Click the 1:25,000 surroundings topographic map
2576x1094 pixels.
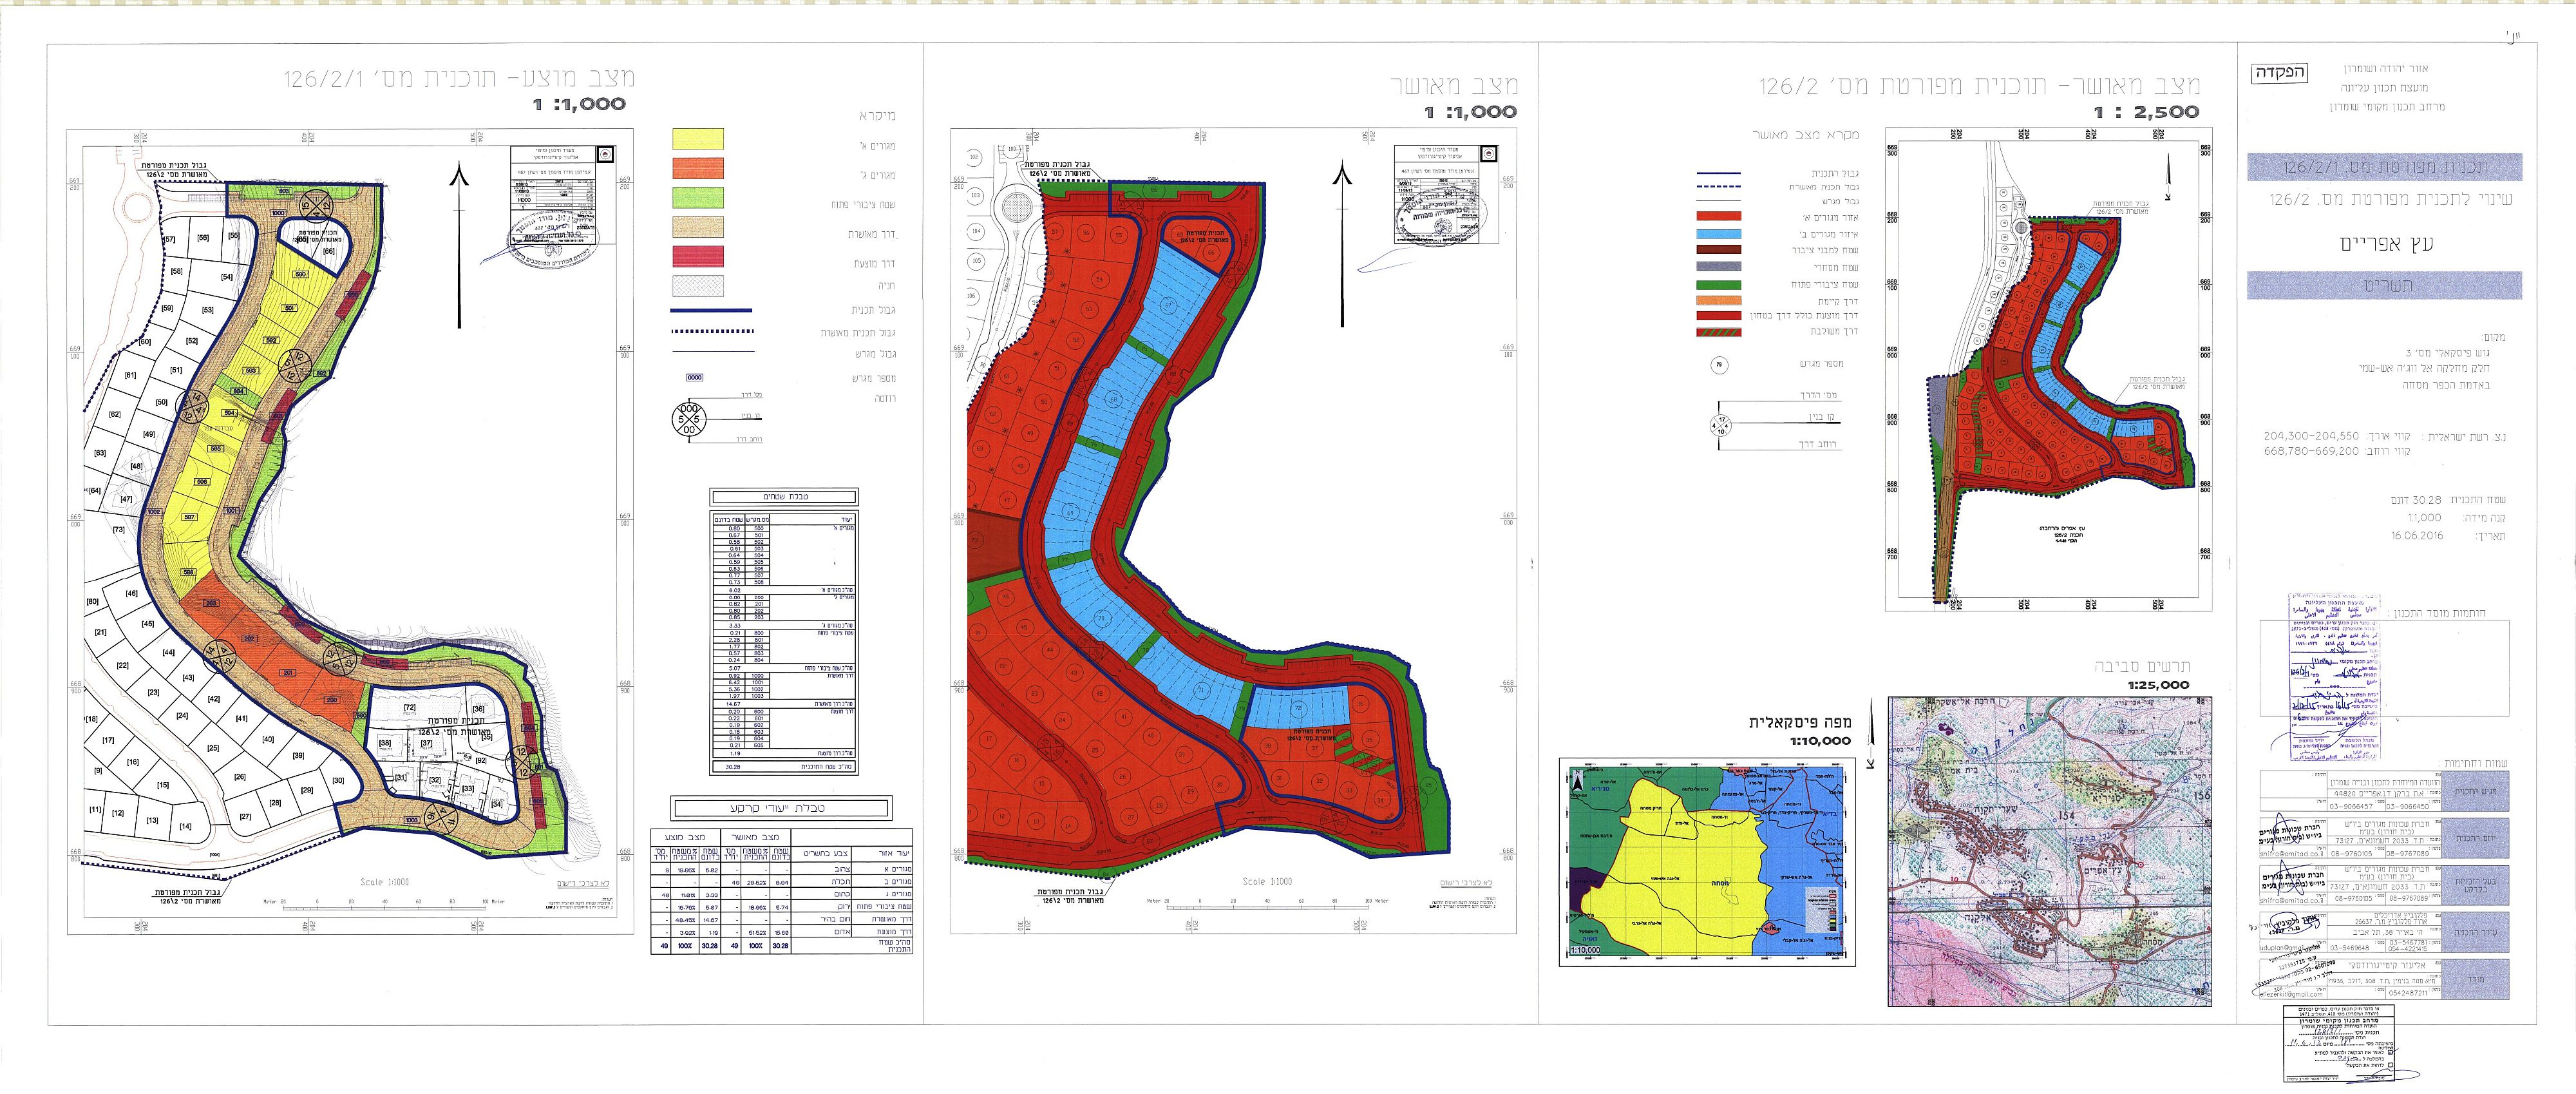coord(2049,851)
